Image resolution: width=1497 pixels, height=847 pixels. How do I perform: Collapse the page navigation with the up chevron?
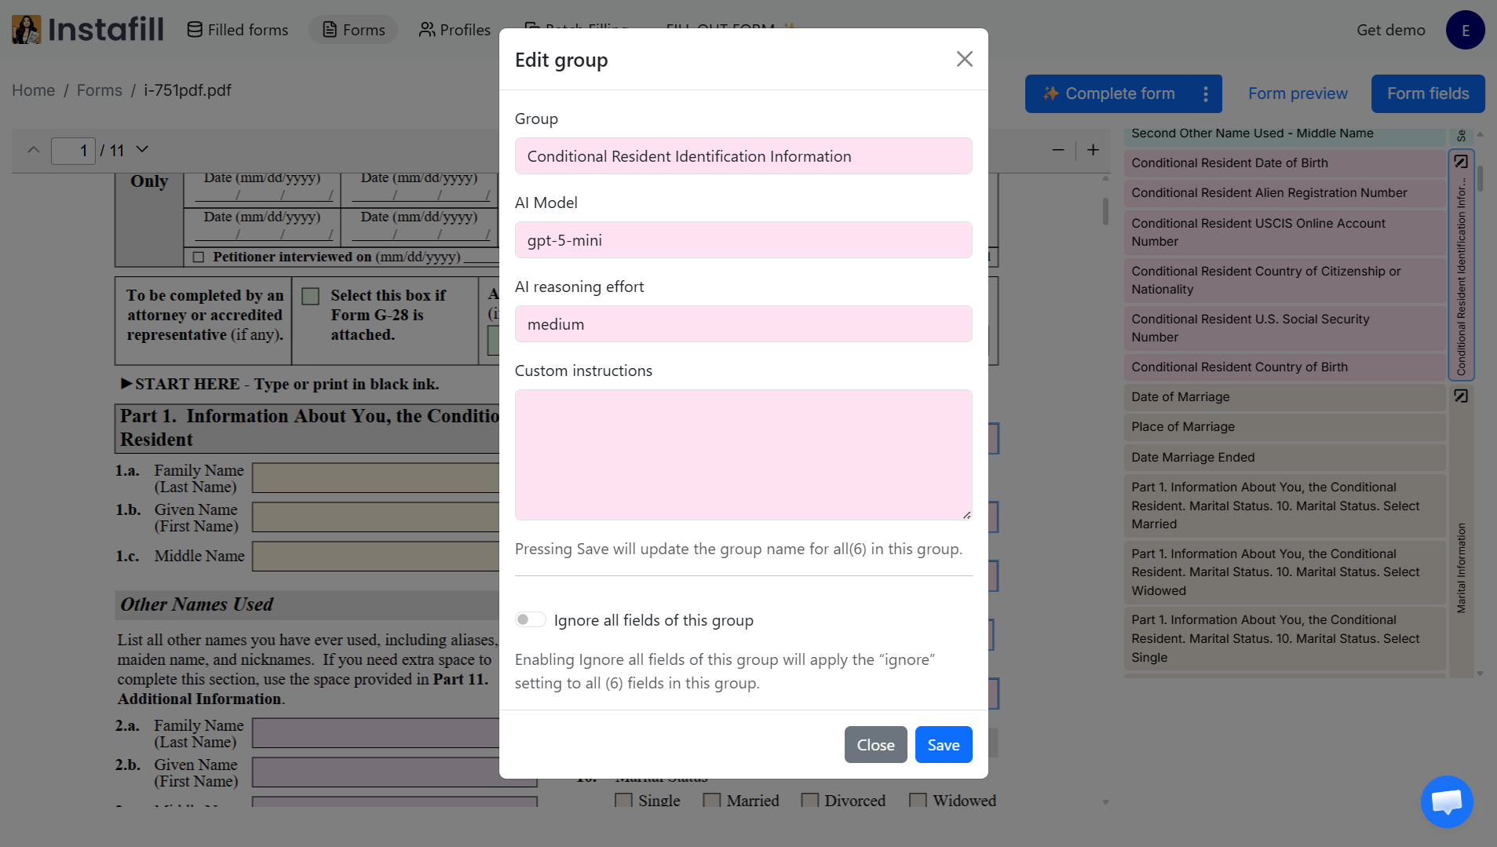point(32,149)
